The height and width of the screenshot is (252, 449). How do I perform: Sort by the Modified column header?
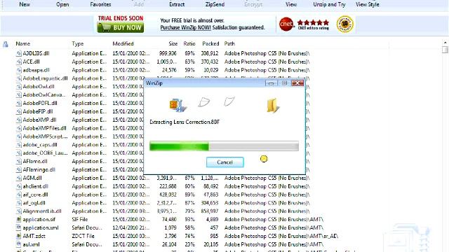123,43
